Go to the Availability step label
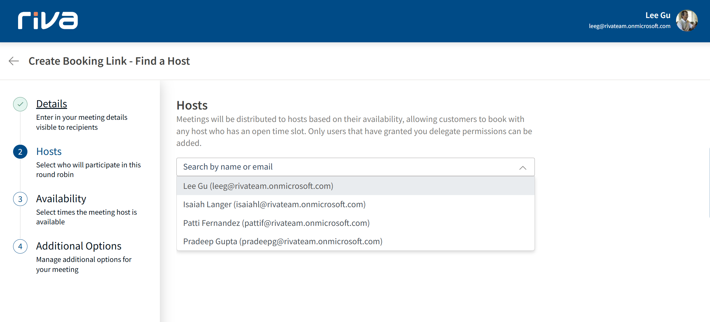This screenshot has height=322, width=710. click(x=61, y=199)
